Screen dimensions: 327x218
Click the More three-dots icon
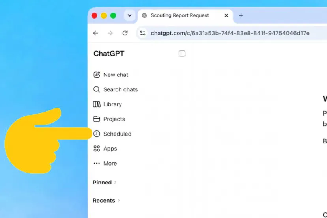97,163
